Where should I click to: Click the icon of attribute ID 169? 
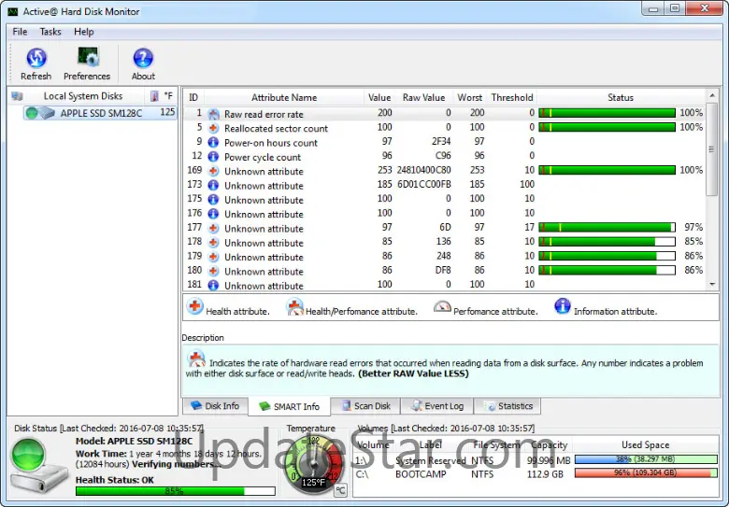click(x=213, y=171)
